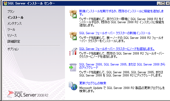Click the add node tools icon
The height and width of the screenshot is (101, 170).
[73, 51]
